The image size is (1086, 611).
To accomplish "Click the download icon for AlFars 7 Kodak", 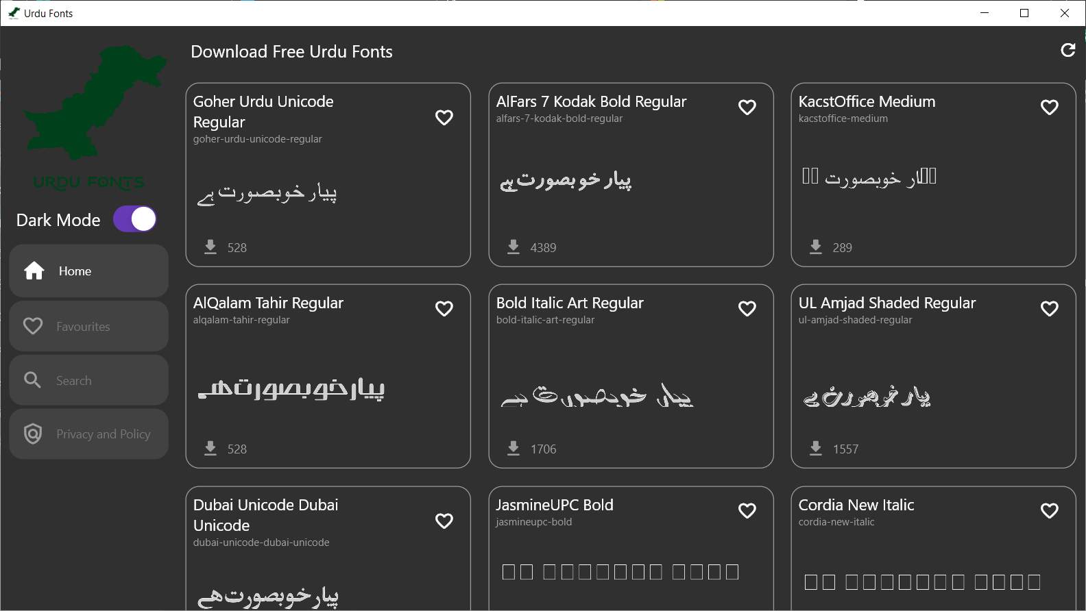I will point(514,247).
